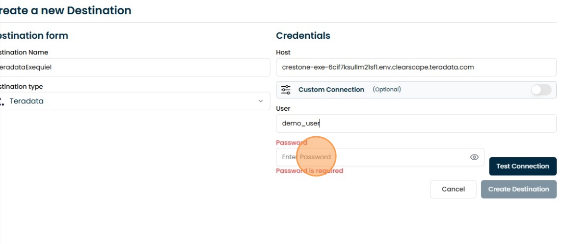Show password with the eye icon

click(x=474, y=157)
